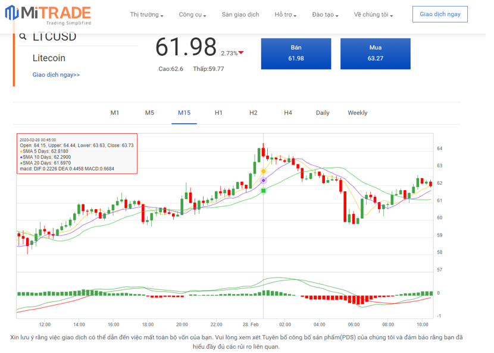This screenshot has height=353, width=494.
Task: Click the red price-down arrow icon
Action: 241,53
